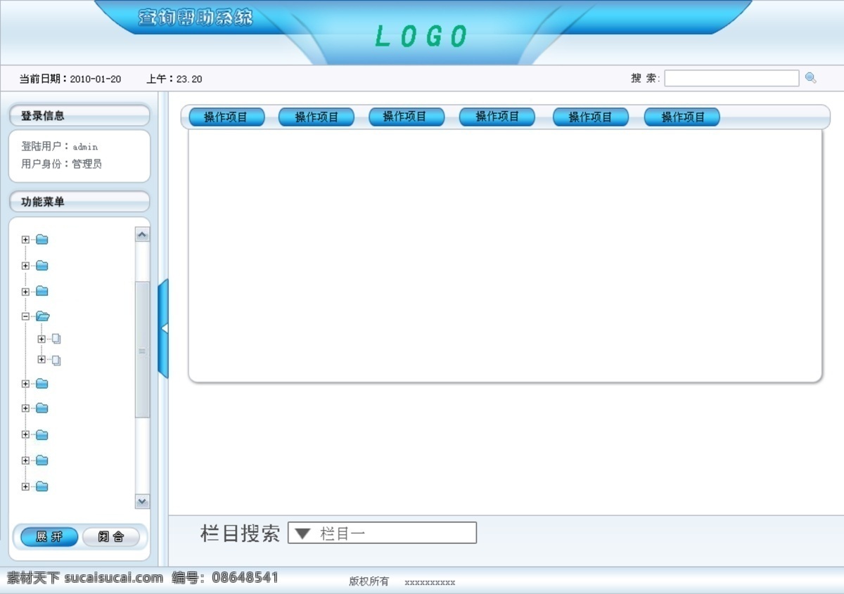
Task: Click the 登录信息 panel header
Action: click(79, 116)
